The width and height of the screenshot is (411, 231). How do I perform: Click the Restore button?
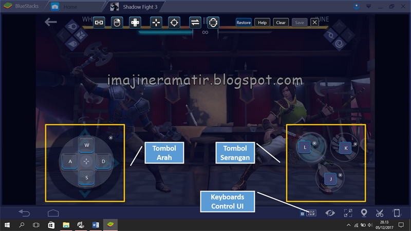tap(244, 23)
